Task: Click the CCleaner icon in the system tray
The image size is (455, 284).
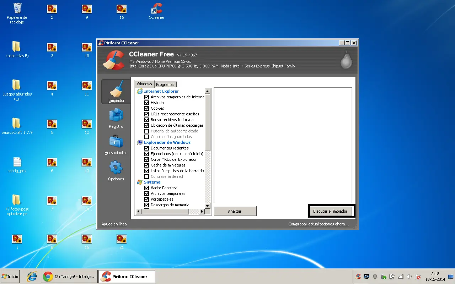Action: 358,277
